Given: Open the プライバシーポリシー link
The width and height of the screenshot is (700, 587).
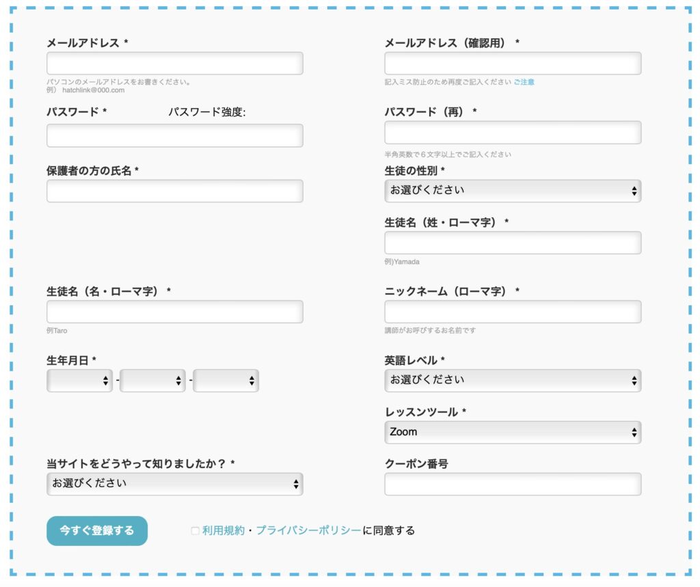Looking at the screenshot, I should [x=308, y=530].
